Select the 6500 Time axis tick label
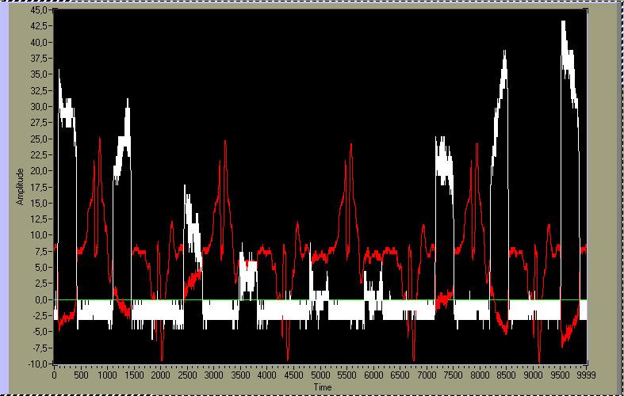The height and width of the screenshot is (396, 624). pyautogui.click(x=400, y=375)
